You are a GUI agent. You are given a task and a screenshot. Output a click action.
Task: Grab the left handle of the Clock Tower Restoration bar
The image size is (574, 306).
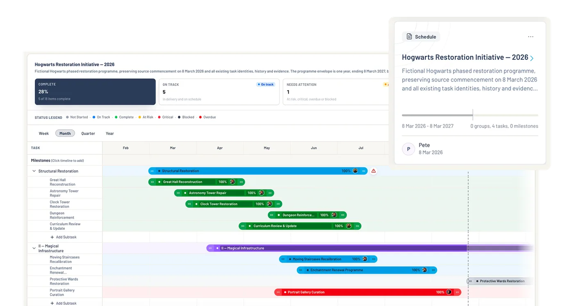pyautogui.click(x=189, y=204)
